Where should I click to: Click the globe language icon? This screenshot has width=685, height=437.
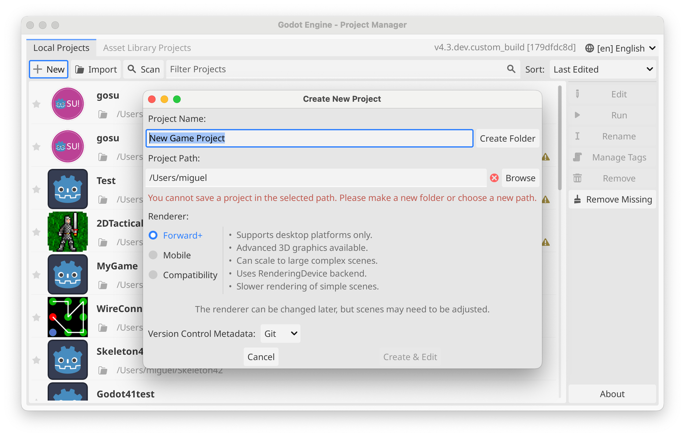(x=590, y=48)
